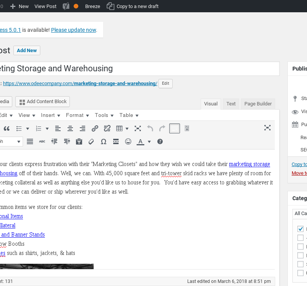Click the paste as text clipboard icon
Viewport: 307px width, 286px height.
pos(79,141)
